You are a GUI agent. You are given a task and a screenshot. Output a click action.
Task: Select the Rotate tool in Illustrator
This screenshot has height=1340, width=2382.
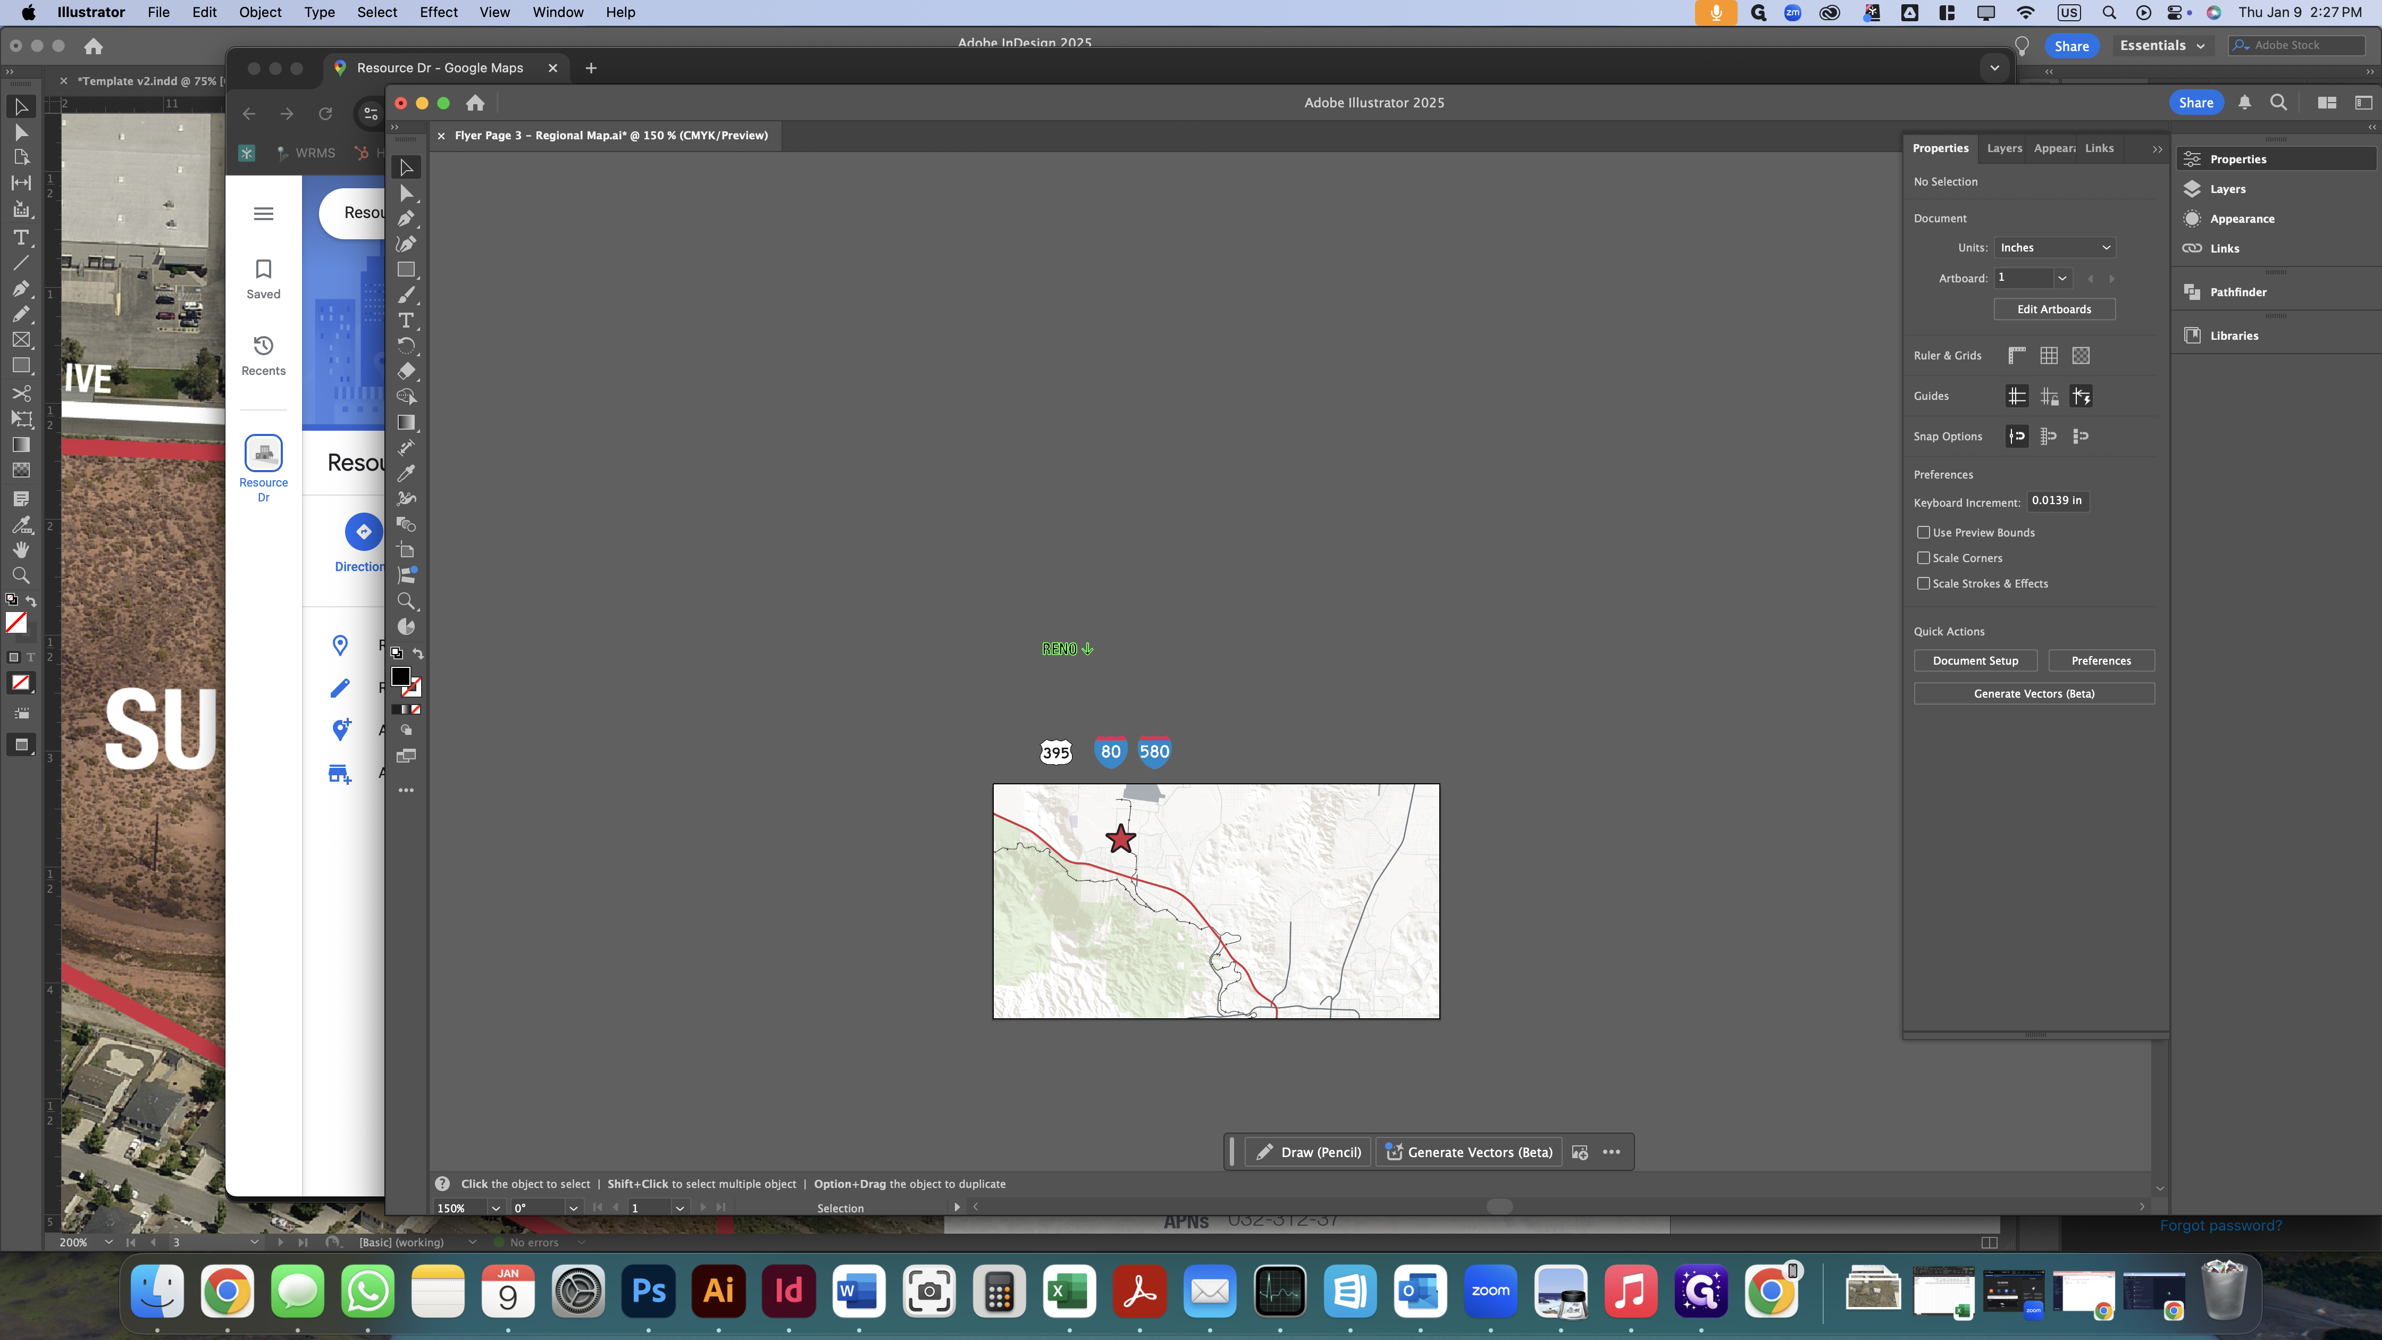pyautogui.click(x=406, y=346)
